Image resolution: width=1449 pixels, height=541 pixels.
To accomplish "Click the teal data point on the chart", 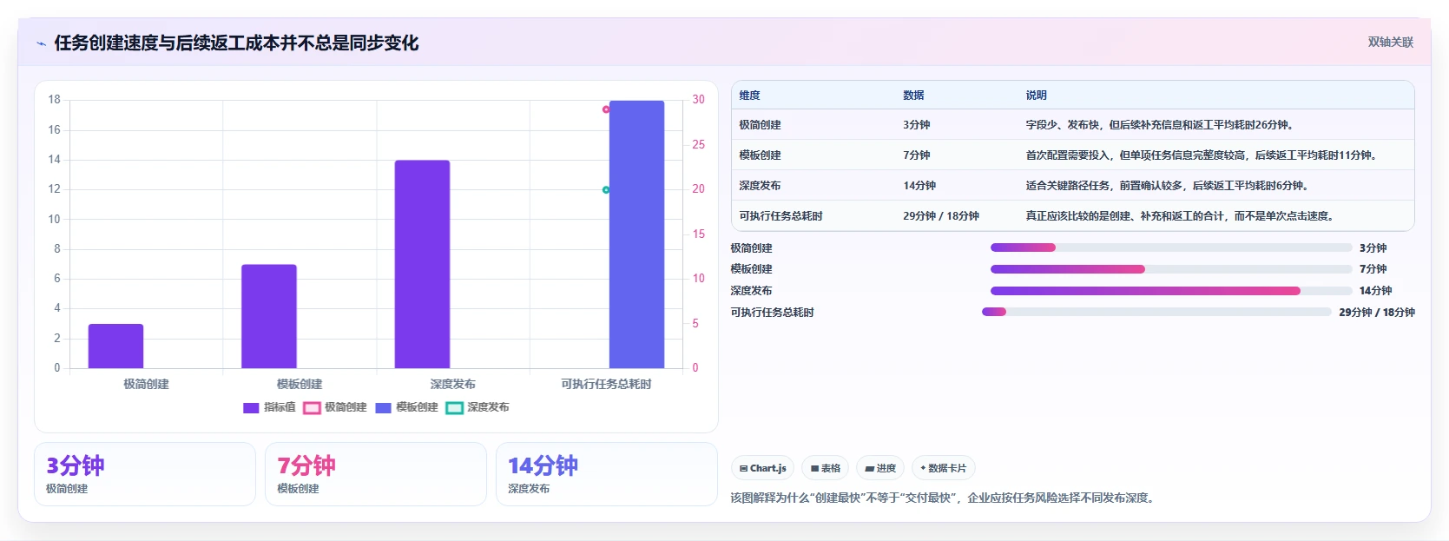I will pyautogui.click(x=606, y=189).
